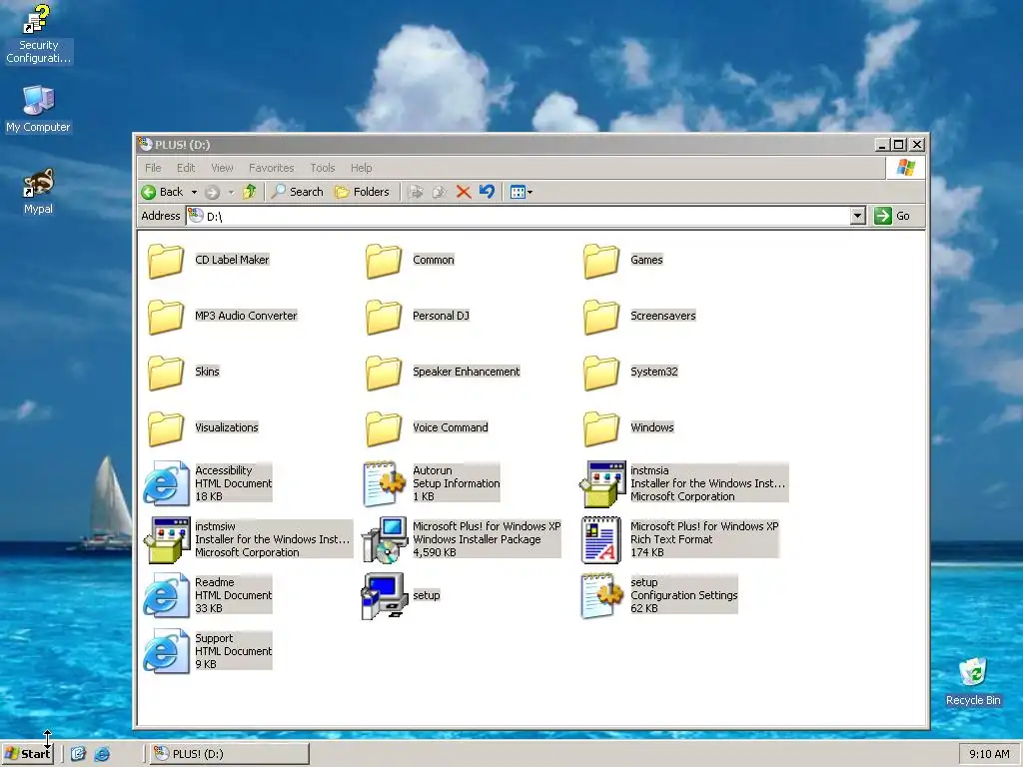Click the PLUS! (D:) taskbar button
This screenshot has height=767, width=1023.
pos(229,754)
